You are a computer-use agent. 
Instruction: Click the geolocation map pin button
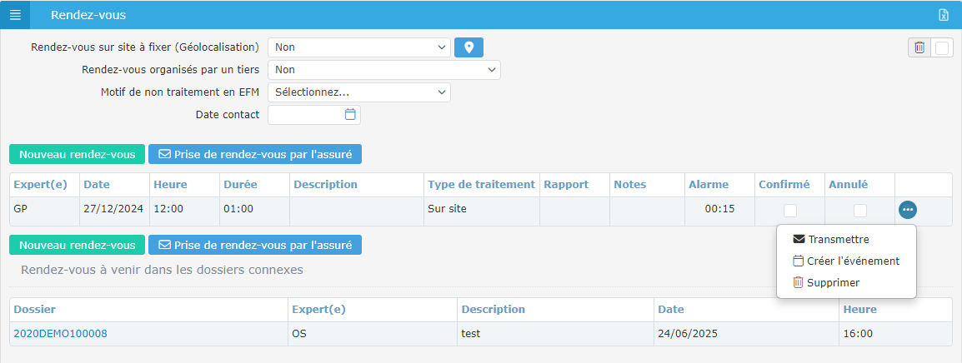click(468, 47)
